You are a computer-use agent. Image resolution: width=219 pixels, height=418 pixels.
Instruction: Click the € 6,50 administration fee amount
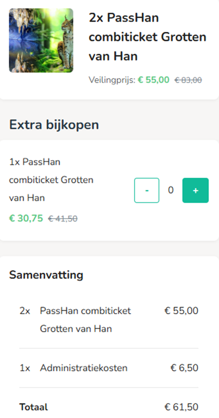point(185,368)
